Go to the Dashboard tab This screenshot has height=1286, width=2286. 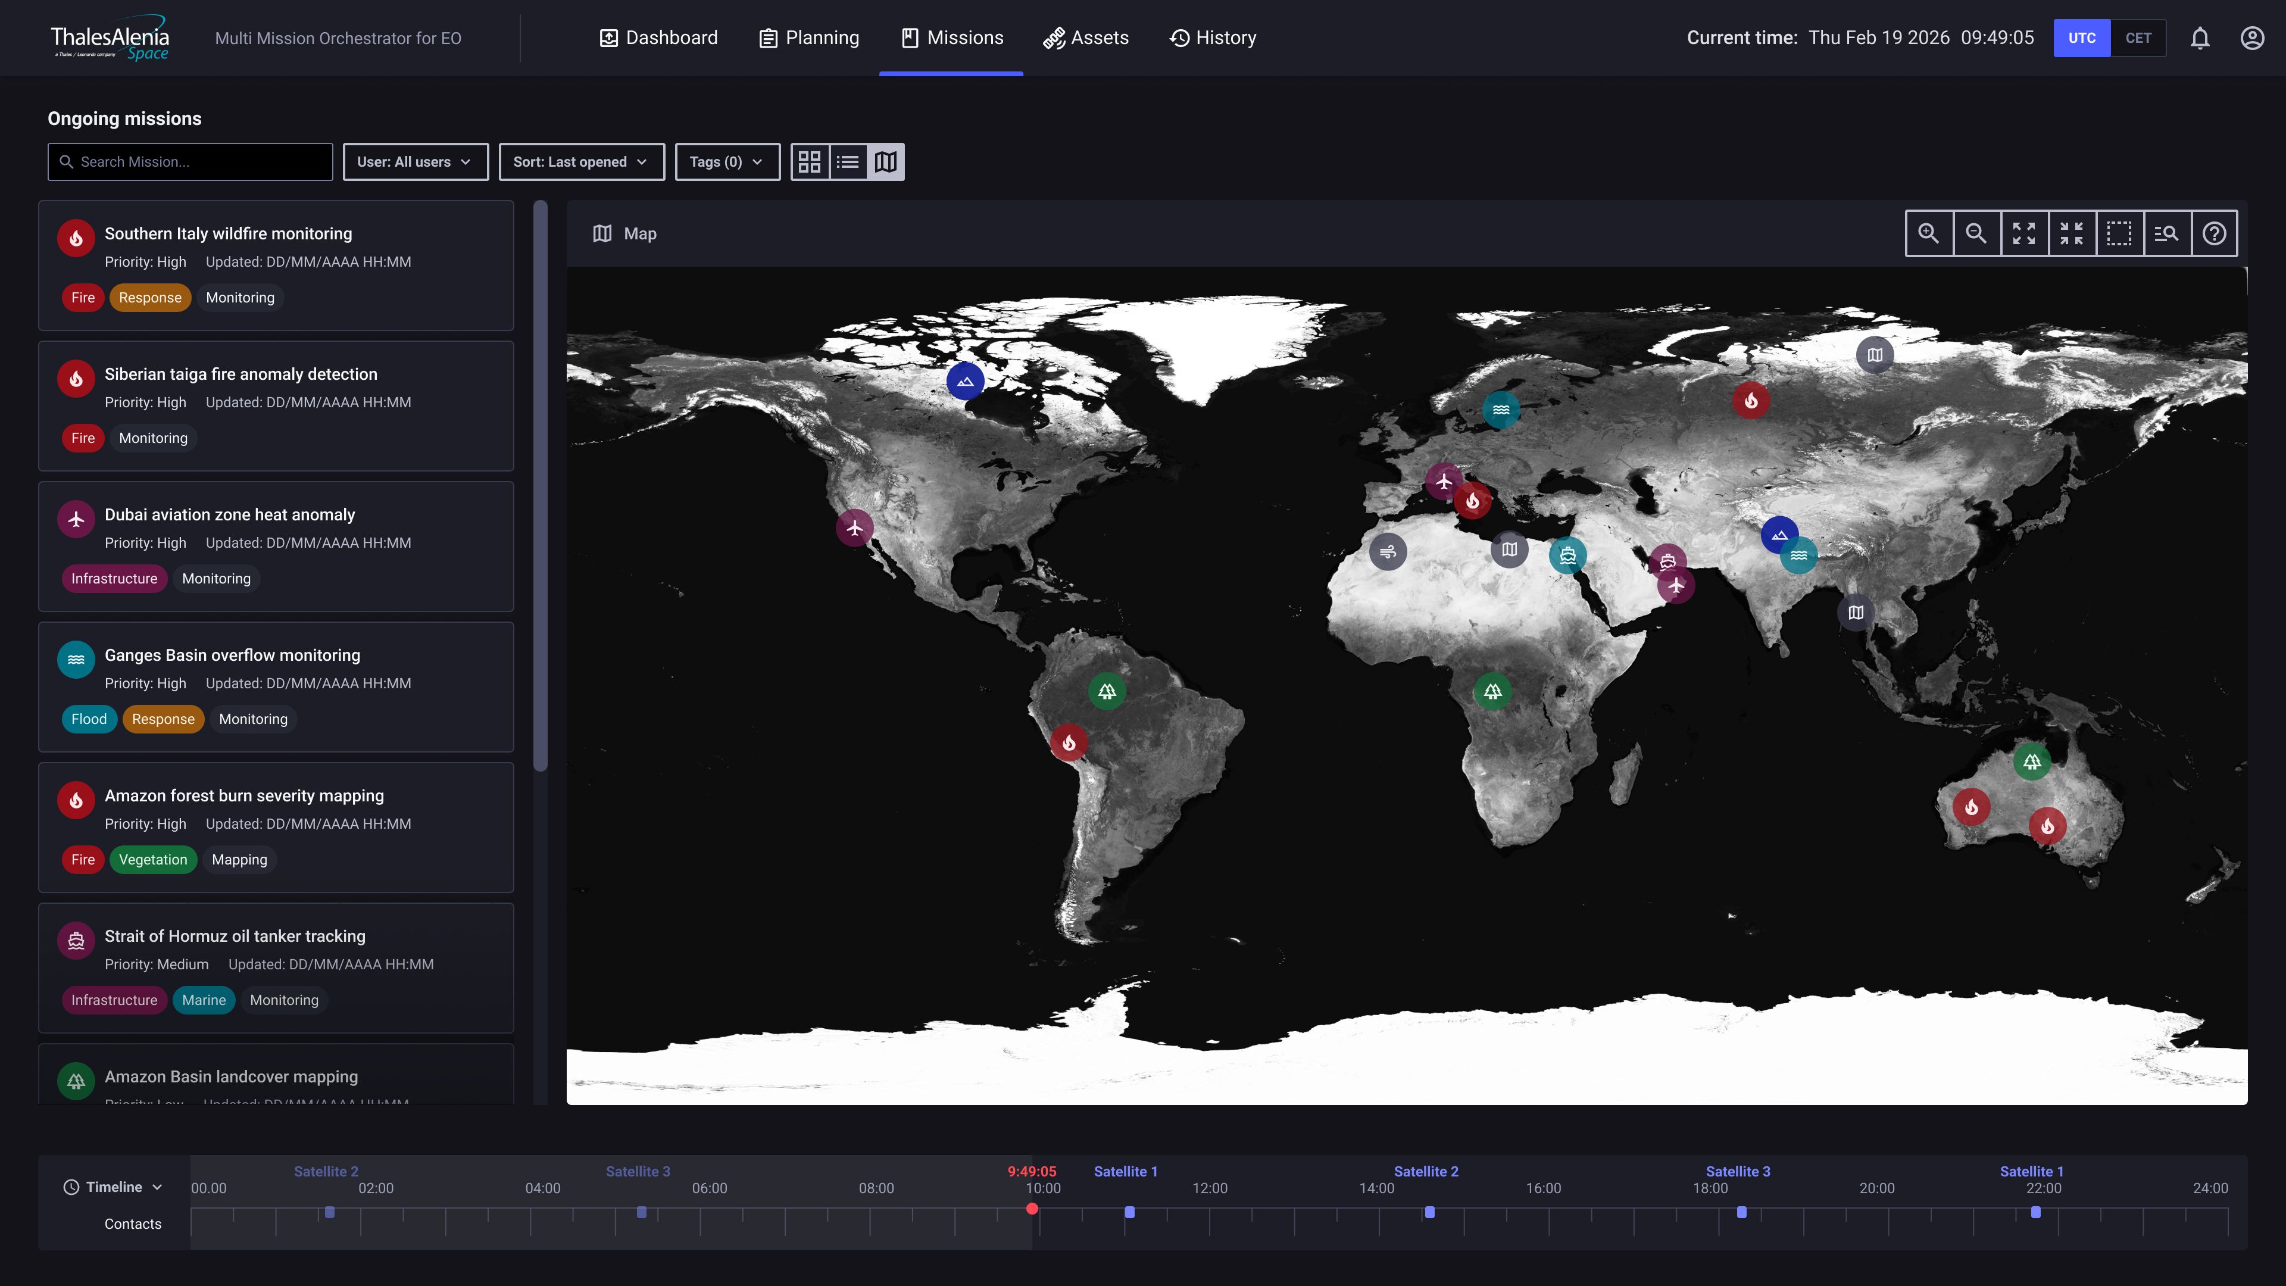658,38
